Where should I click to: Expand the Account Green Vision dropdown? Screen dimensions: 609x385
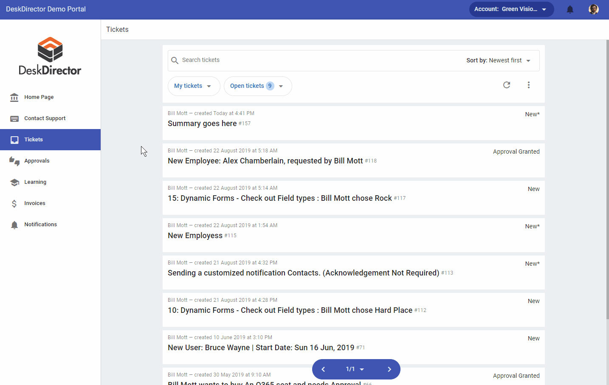click(511, 9)
